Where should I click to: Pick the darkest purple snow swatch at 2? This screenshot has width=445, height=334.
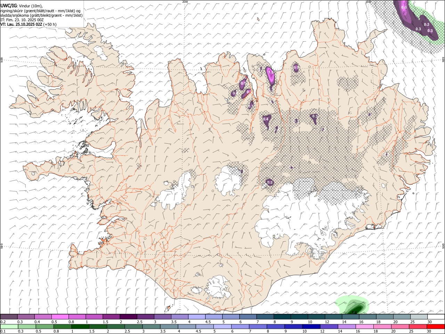pos(128,317)
